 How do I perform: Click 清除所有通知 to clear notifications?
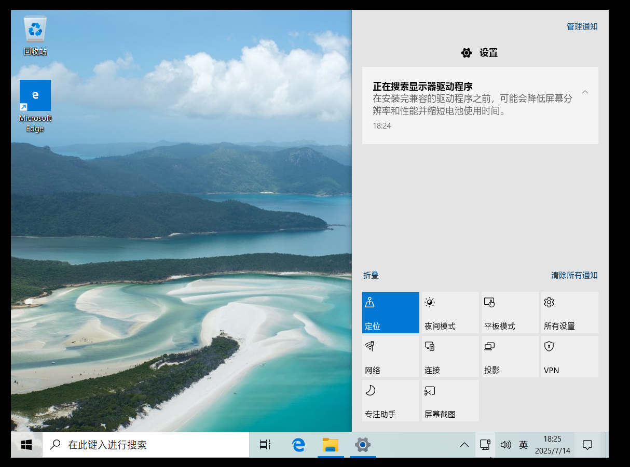574,275
